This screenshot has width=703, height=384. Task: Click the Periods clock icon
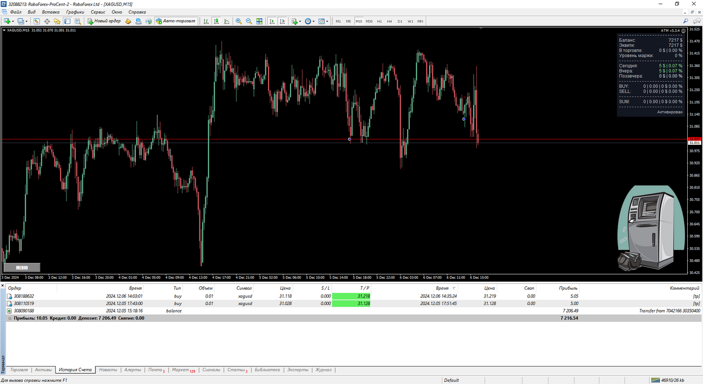click(308, 21)
